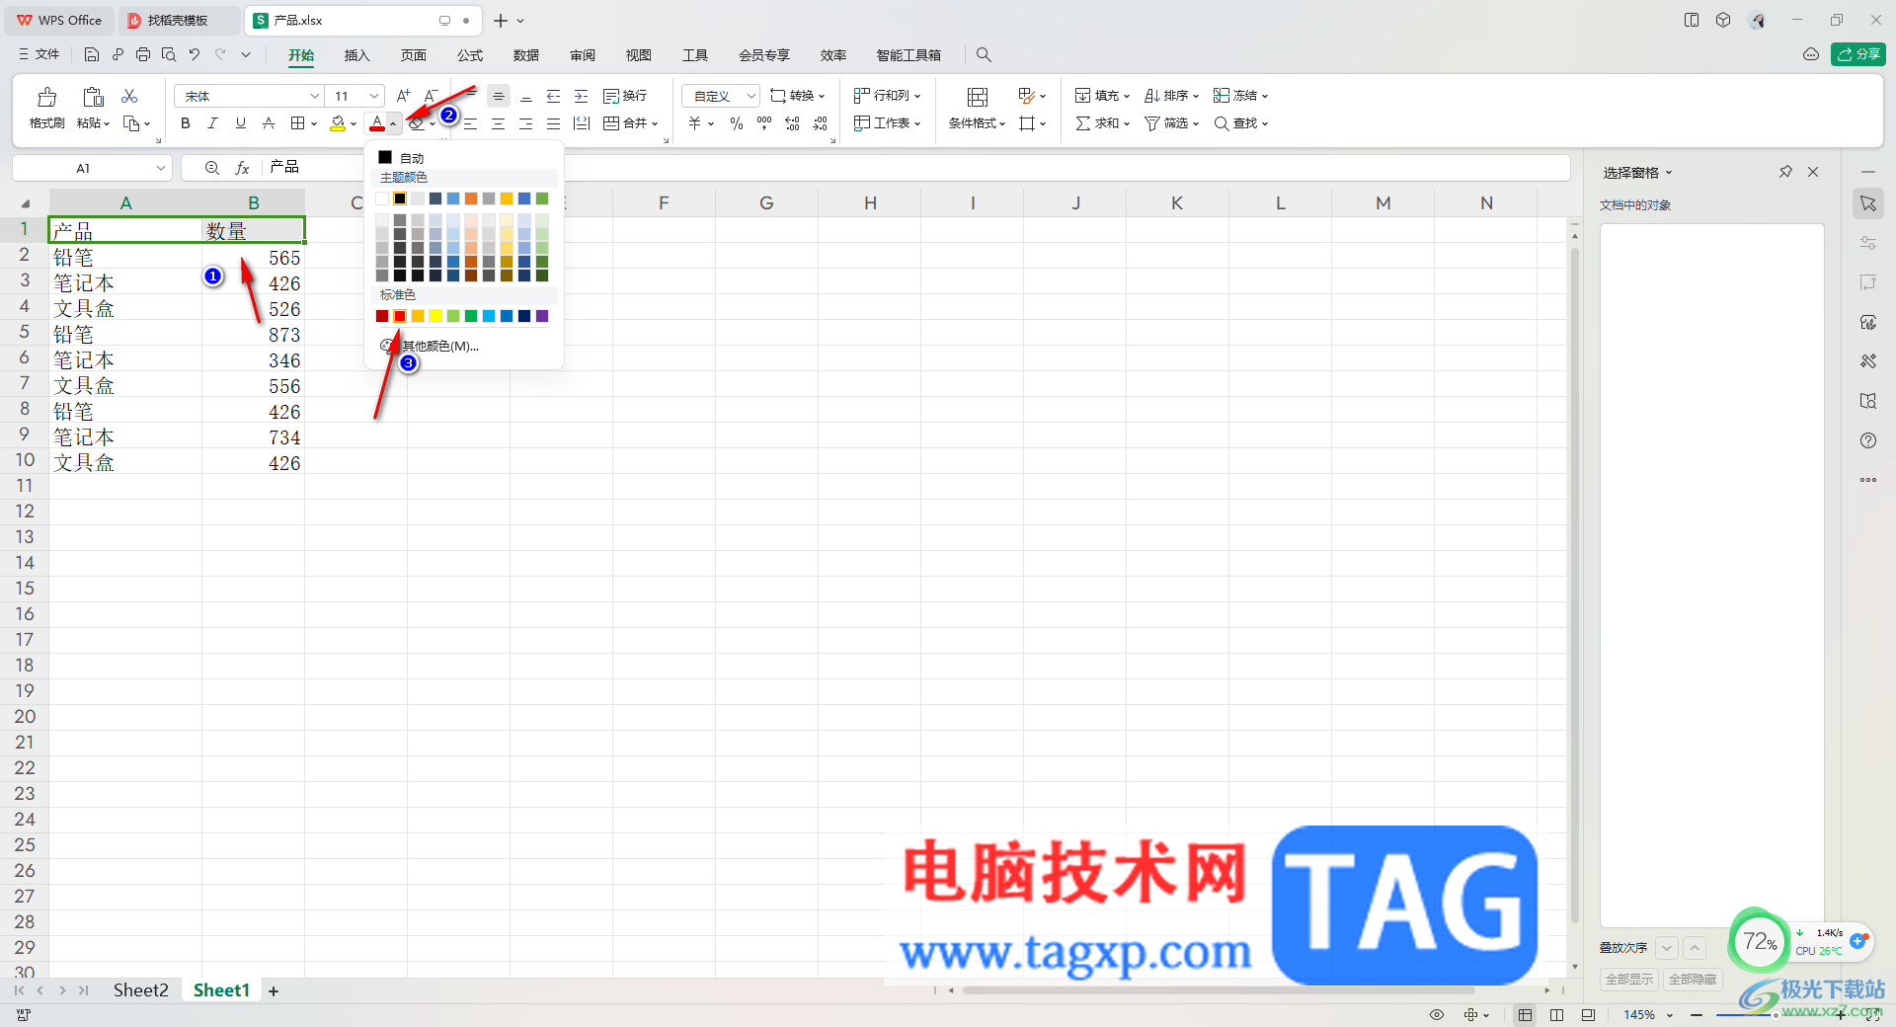Click 填充 fill button
Image resolution: width=1896 pixels, height=1027 pixels.
[1102, 96]
